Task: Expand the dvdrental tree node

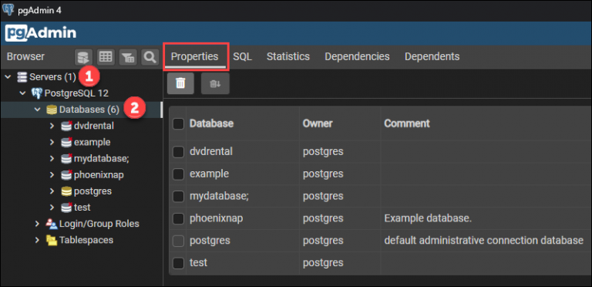Action: pyautogui.click(x=52, y=126)
